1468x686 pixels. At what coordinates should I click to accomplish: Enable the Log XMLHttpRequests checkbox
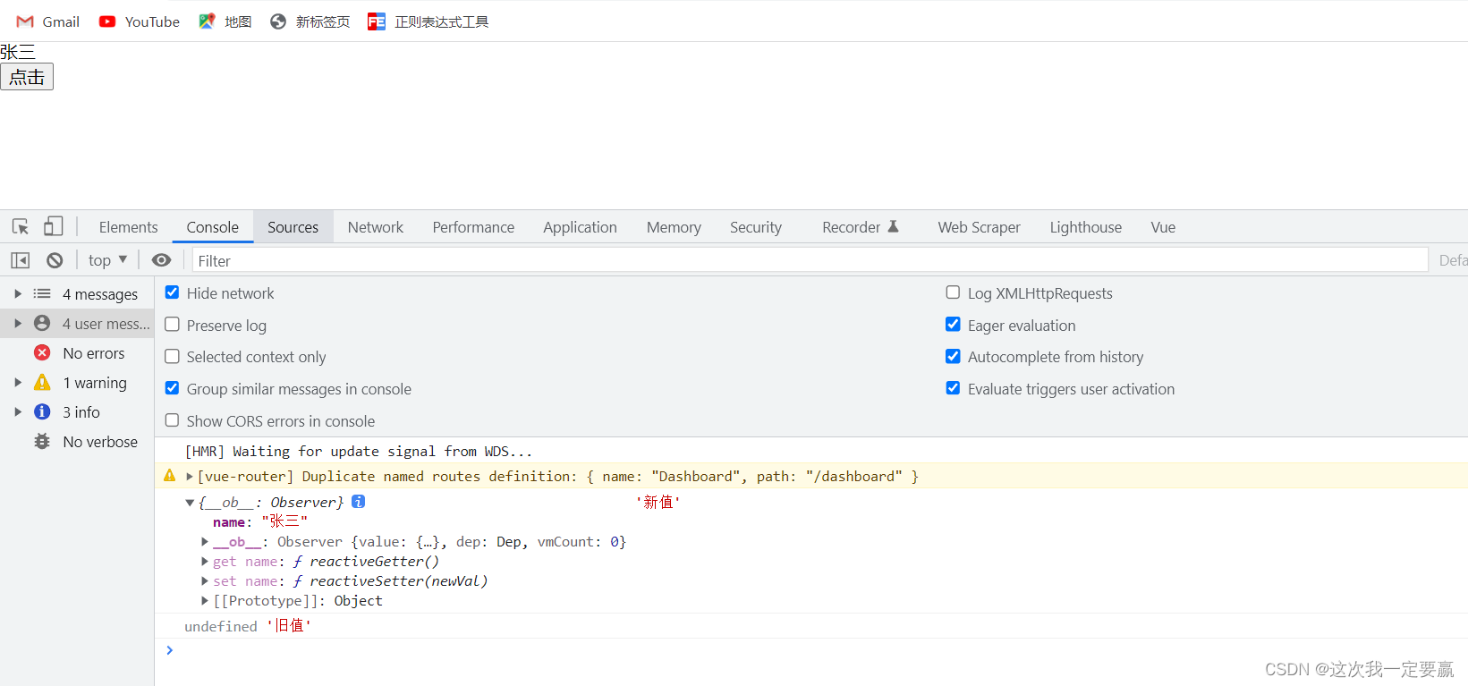pos(953,292)
